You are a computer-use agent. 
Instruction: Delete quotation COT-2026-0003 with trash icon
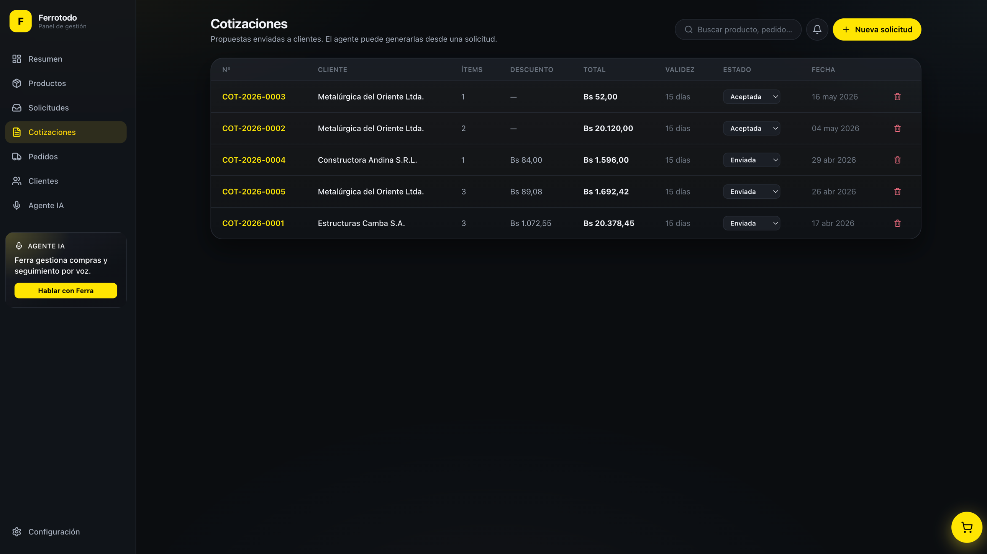coord(897,97)
